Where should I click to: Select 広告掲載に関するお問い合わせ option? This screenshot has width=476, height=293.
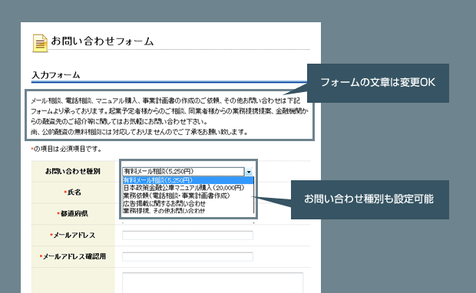188,203
